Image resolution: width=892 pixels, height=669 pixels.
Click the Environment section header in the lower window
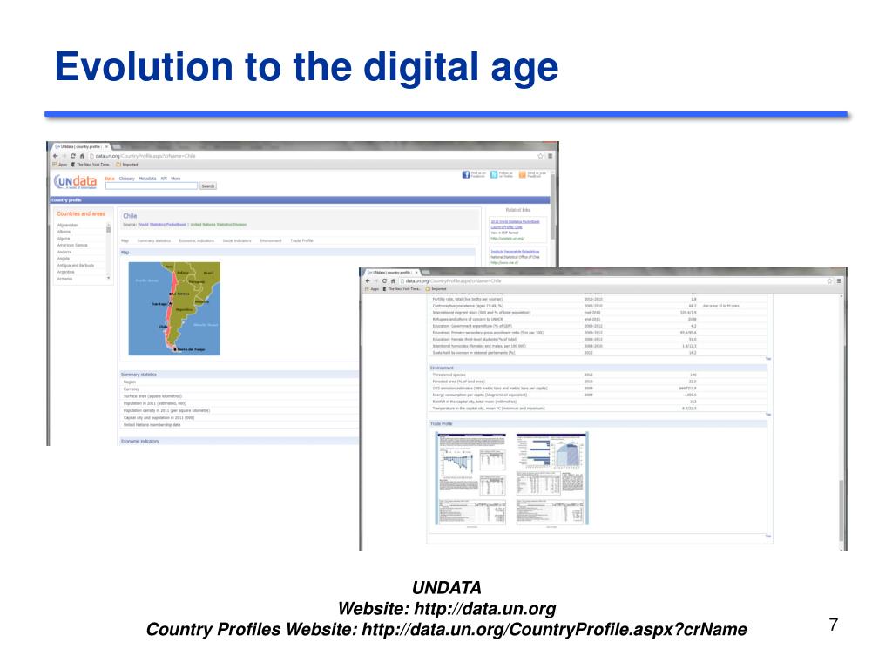(598, 368)
